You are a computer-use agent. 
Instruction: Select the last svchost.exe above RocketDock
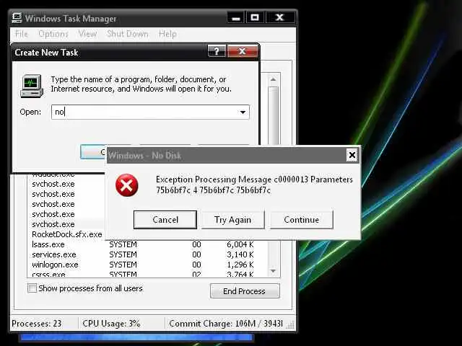53,224
